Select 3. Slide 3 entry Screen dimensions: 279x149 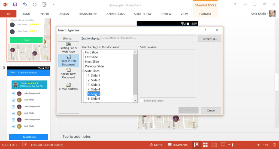pos(94,85)
